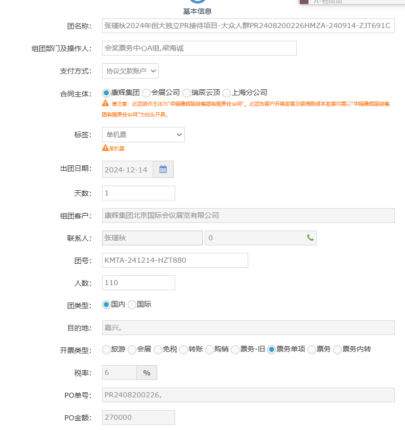
Task: Pick the 免税 invoice type radio
Action: 158,349
